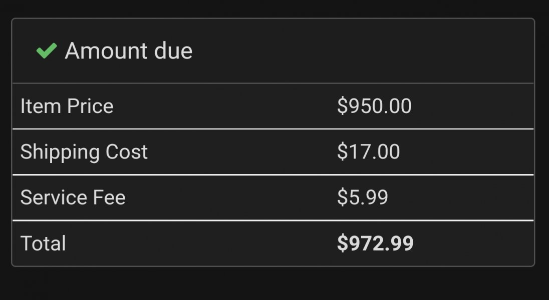Viewport: 549px width, 300px height.
Task: Click dark background above the amount panel
Action: [x=274, y=8]
